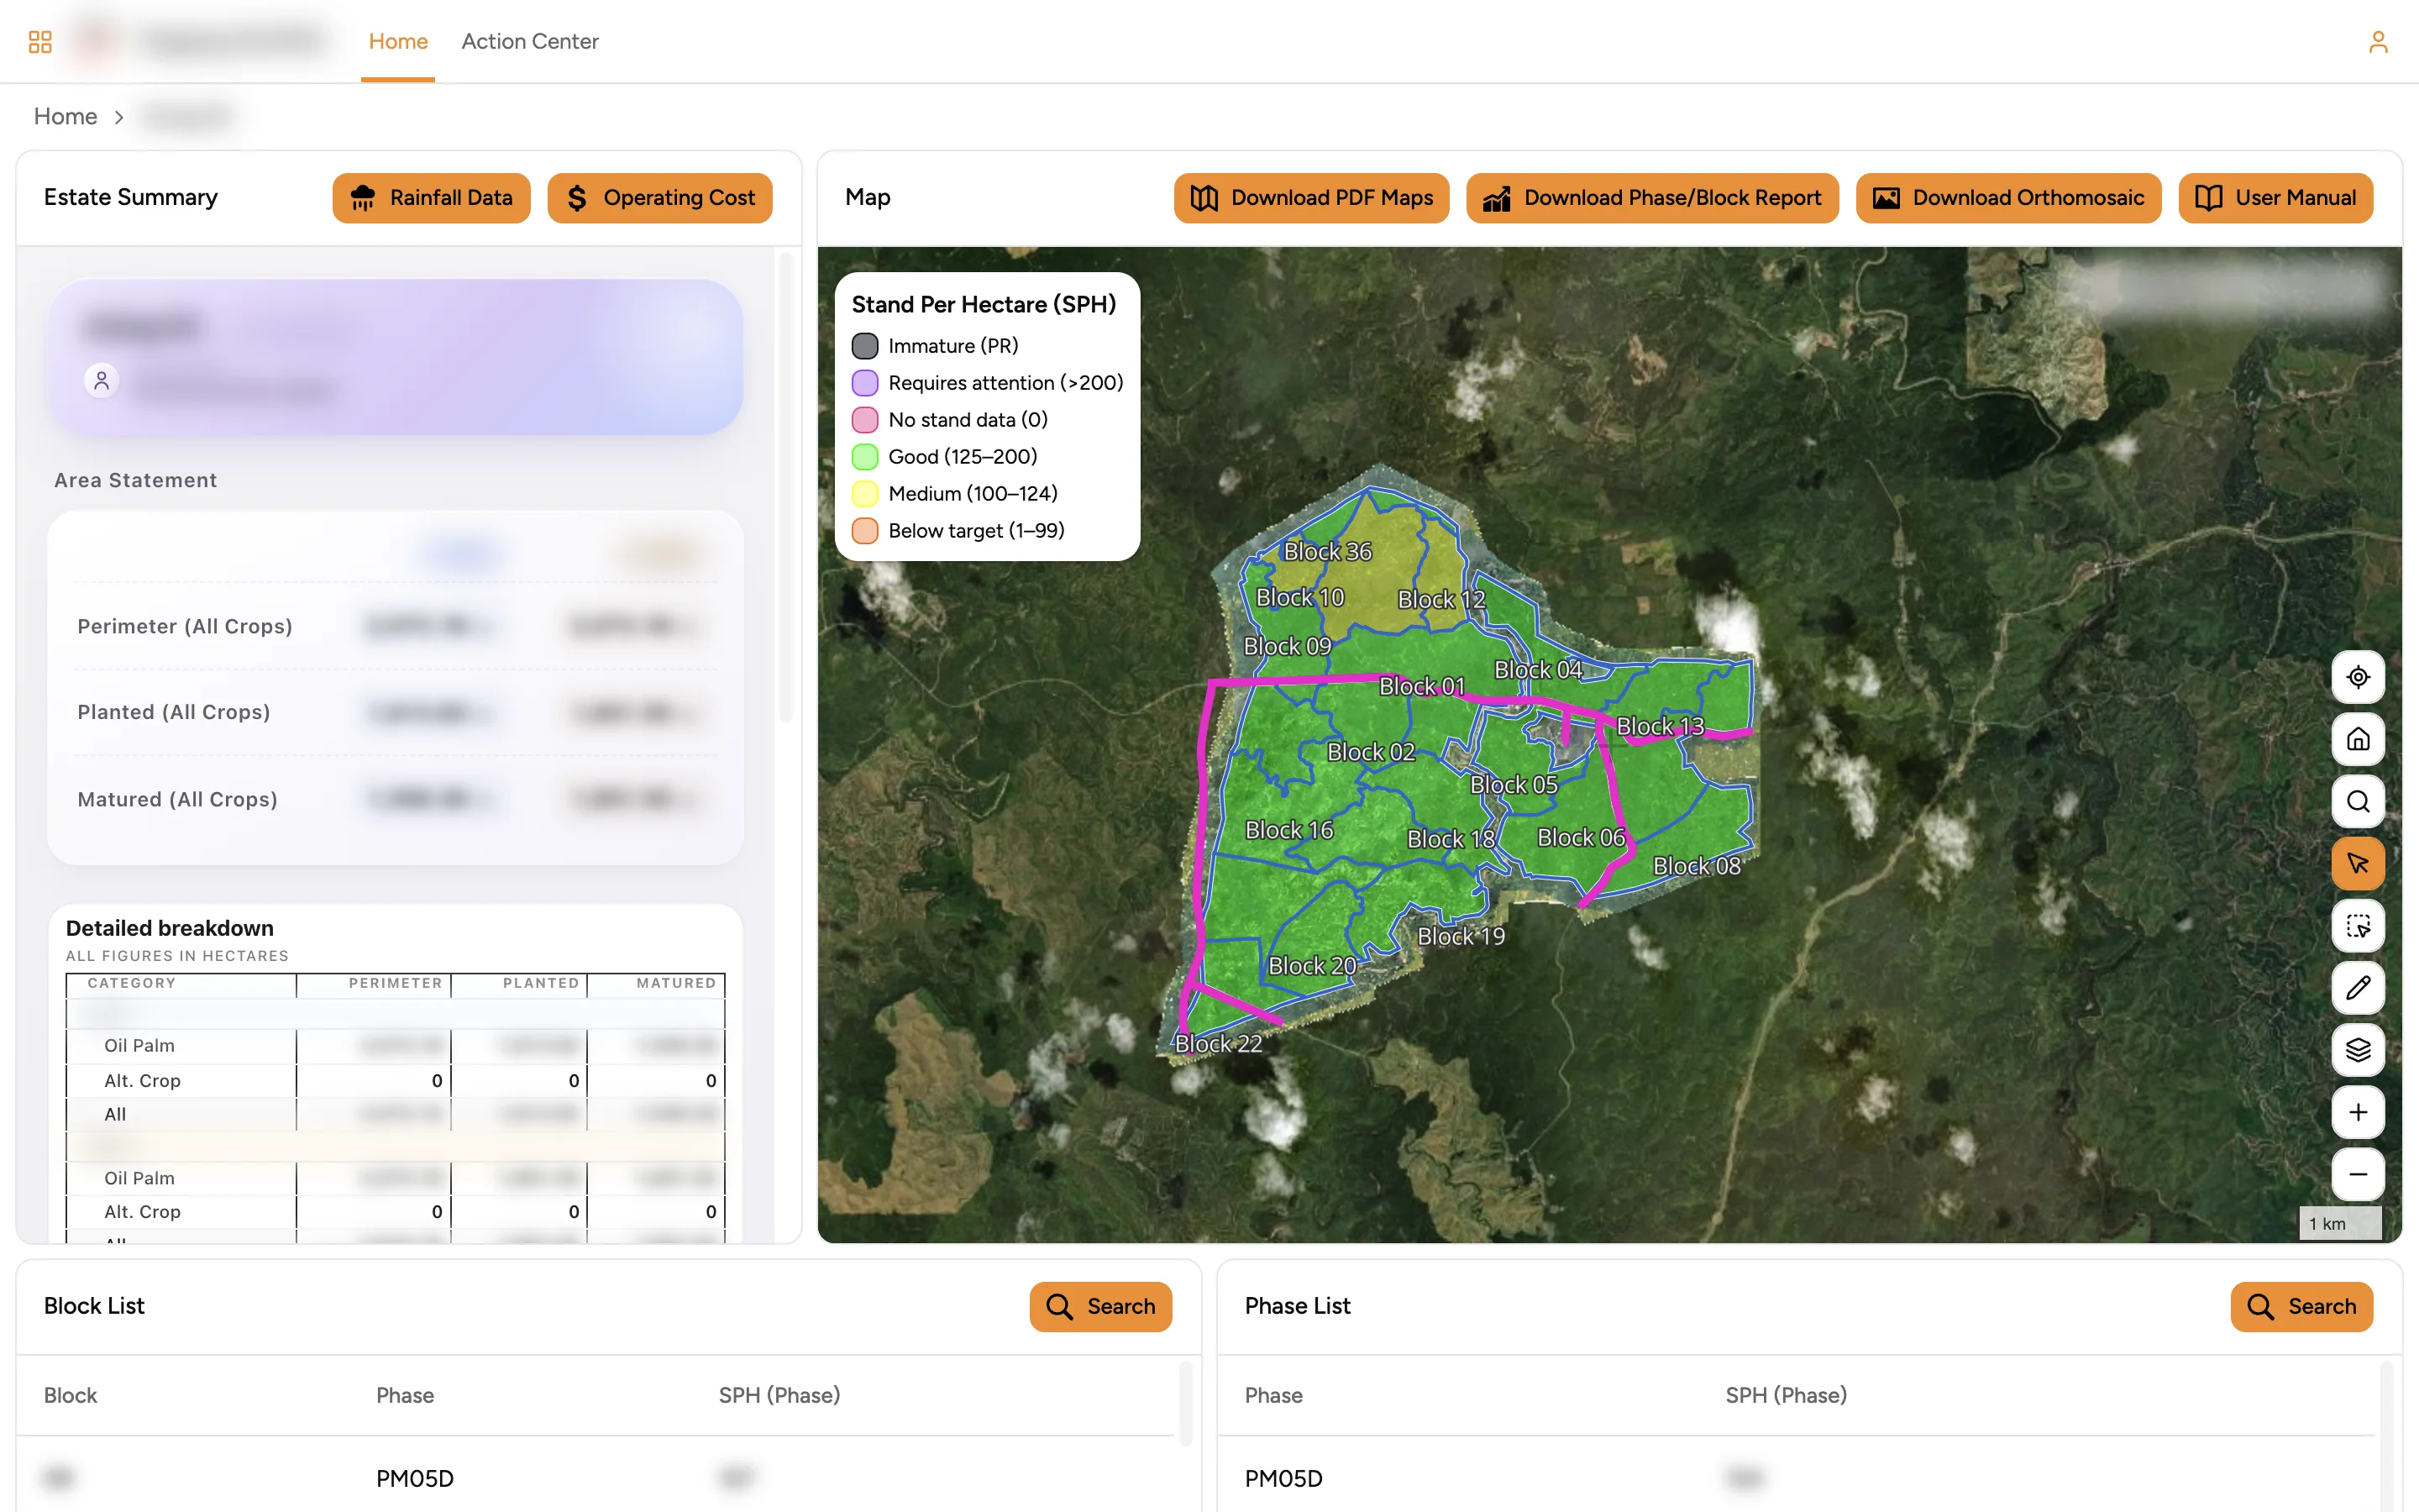
Task: Select Block 04 on the map
Action: (1539, 670)
